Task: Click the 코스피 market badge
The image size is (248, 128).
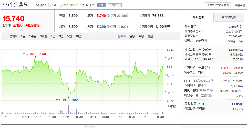Action: click(53, 5)
